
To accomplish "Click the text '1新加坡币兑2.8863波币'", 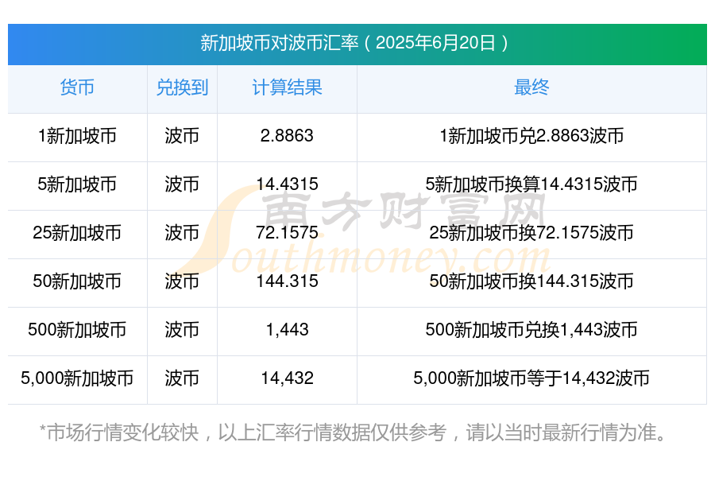I will click(x=531, y=136).
